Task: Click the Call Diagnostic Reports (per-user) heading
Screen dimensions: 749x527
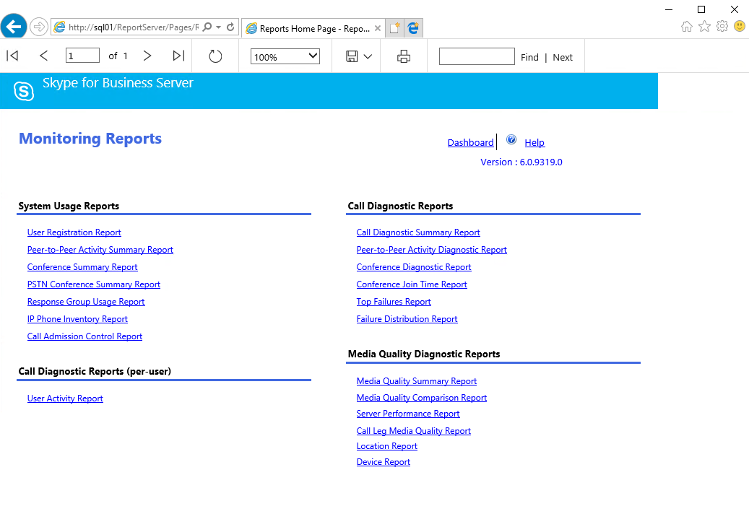Action: 95,371
